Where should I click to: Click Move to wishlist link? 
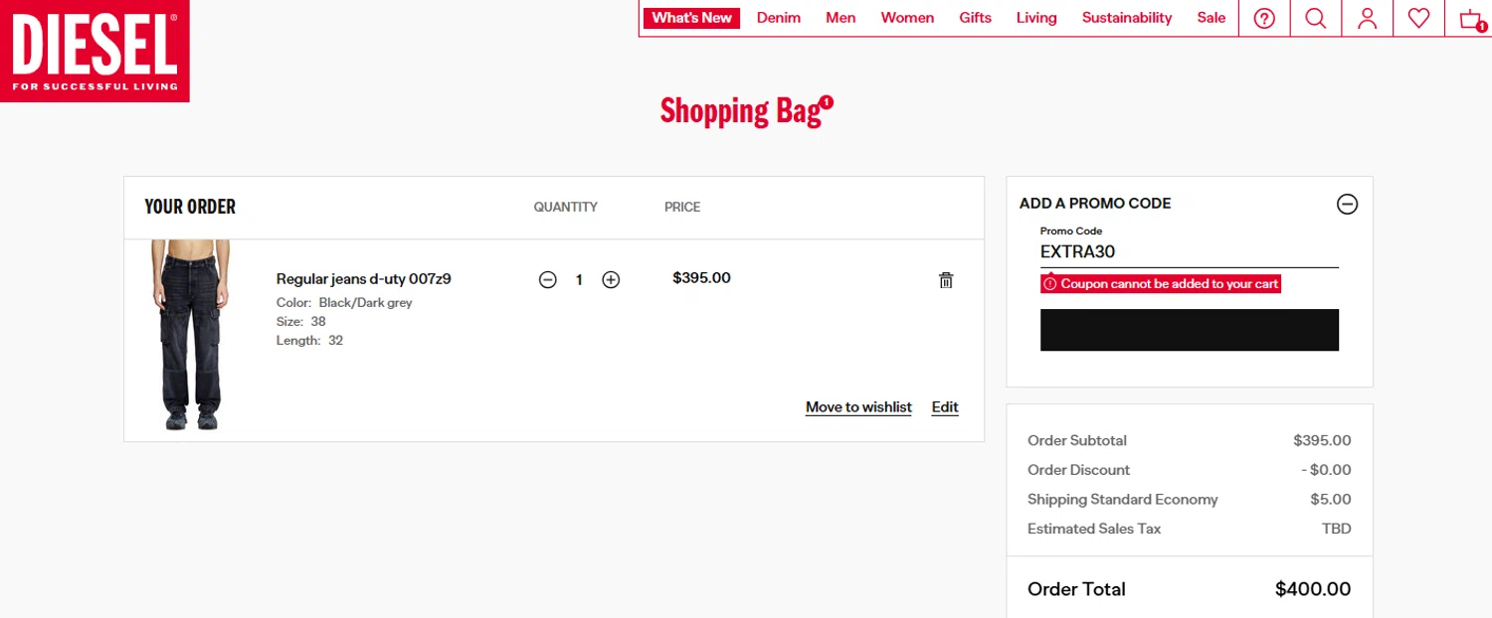[858, 407]
